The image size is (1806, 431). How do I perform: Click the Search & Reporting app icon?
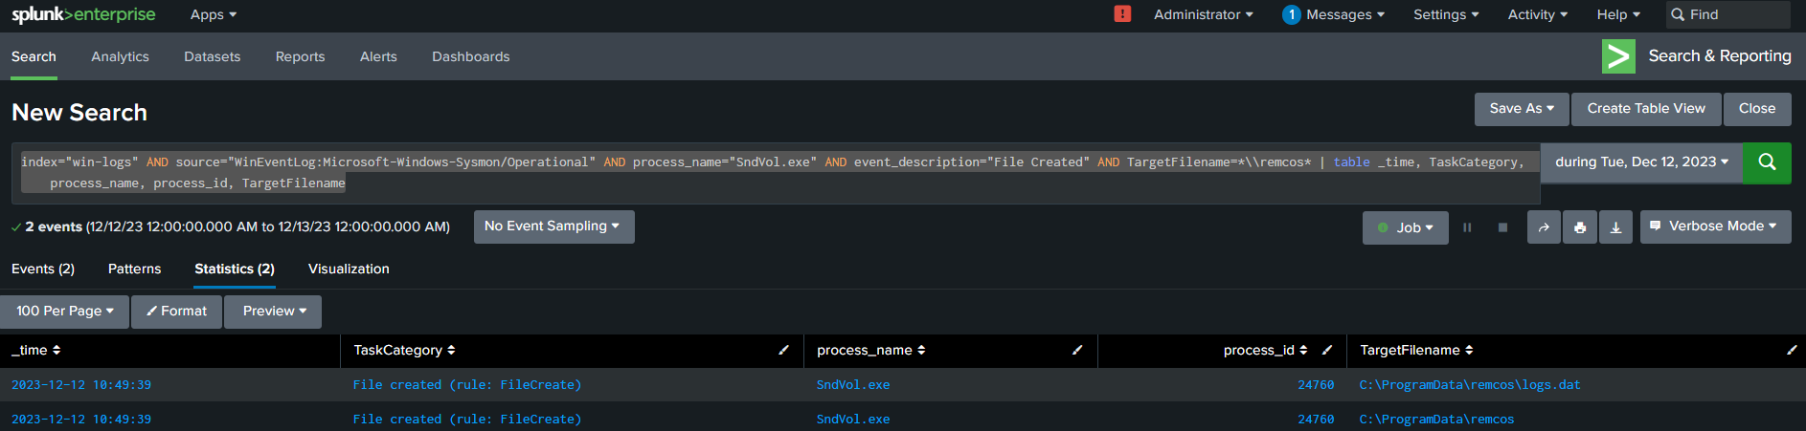[x=1618, y=56]
